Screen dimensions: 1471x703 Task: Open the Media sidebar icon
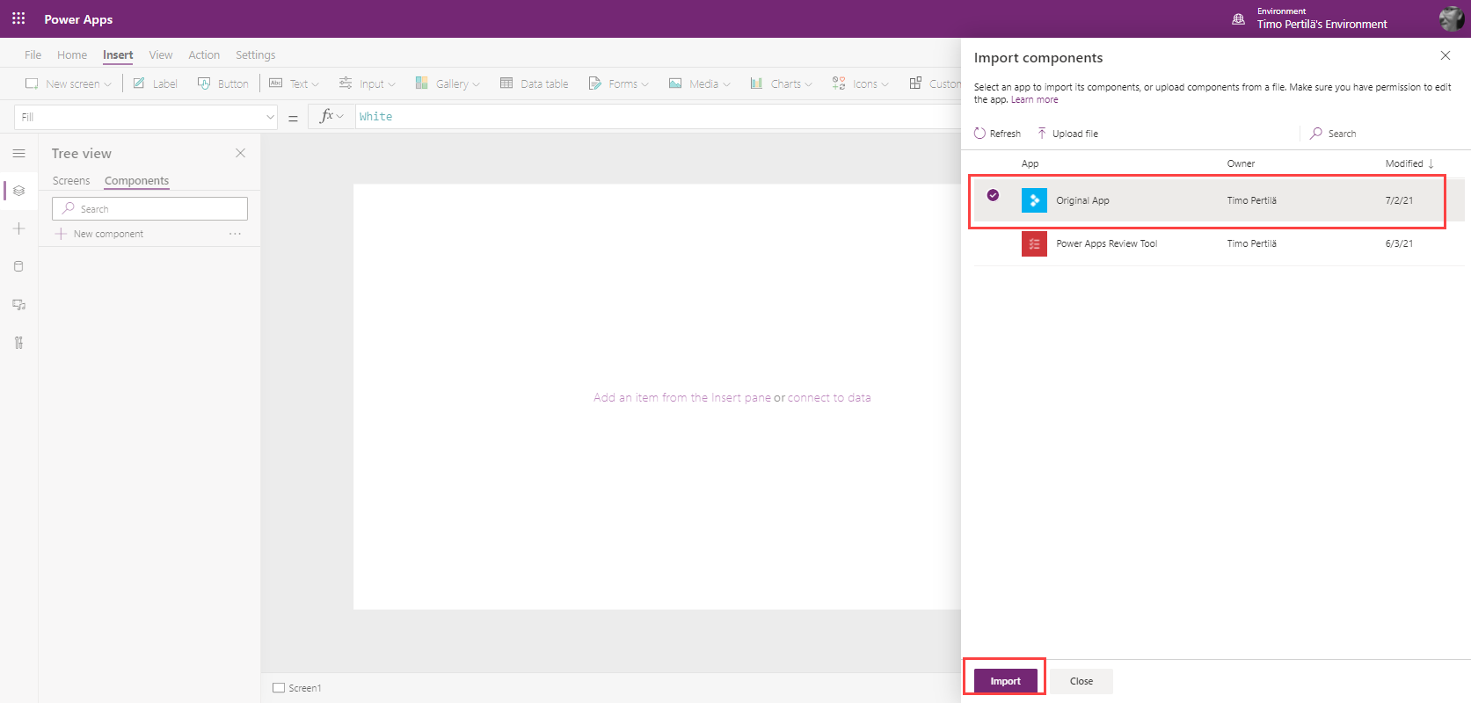pos(18,305)
